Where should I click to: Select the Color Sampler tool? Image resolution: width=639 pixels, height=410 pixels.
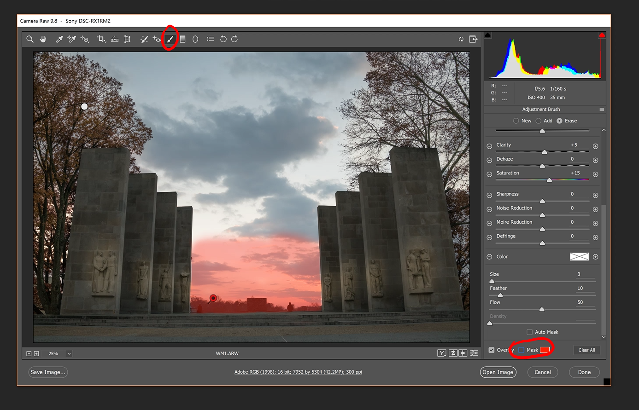[71, 39]
